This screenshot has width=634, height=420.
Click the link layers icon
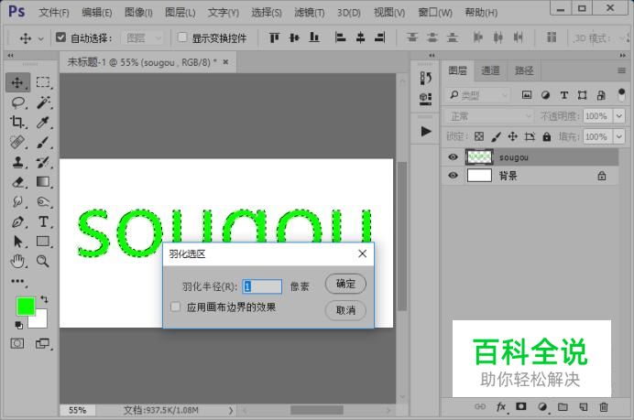[480, 406]
